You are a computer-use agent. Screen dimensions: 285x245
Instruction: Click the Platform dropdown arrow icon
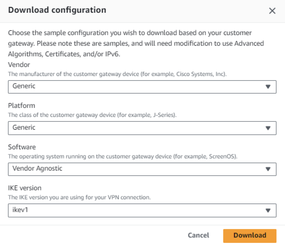point(268,128)
